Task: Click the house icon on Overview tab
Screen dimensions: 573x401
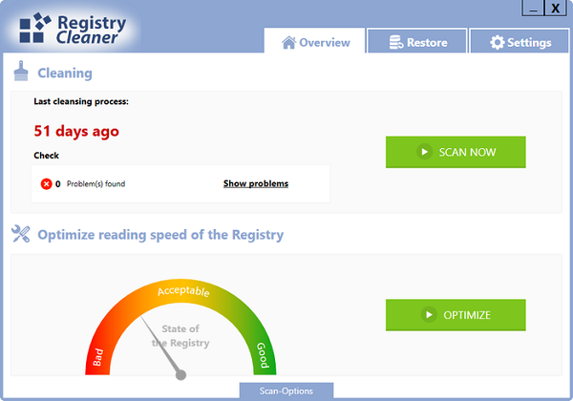Action: (x=287, y=42)
